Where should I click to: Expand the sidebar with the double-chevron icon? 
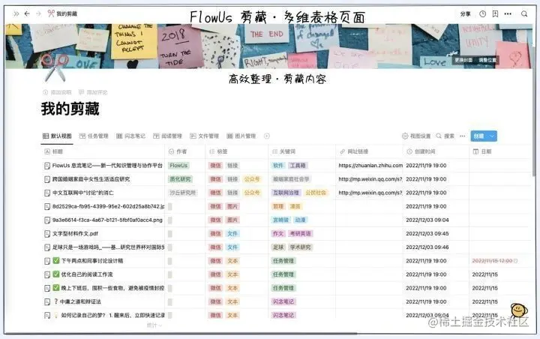coord(16,13)
